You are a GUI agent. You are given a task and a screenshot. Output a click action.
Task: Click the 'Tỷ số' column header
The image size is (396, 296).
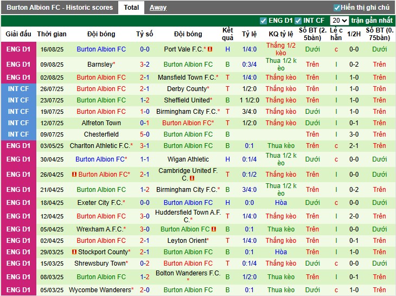click(x=145, y=34)
